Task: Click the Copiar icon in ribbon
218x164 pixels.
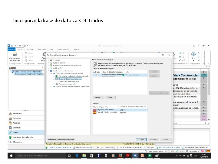Action: click(26, 56)
